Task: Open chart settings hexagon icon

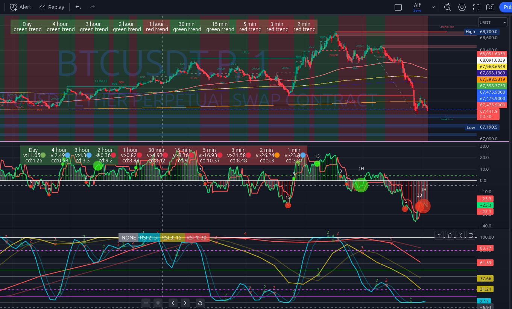Action: [x=462, y=7]
